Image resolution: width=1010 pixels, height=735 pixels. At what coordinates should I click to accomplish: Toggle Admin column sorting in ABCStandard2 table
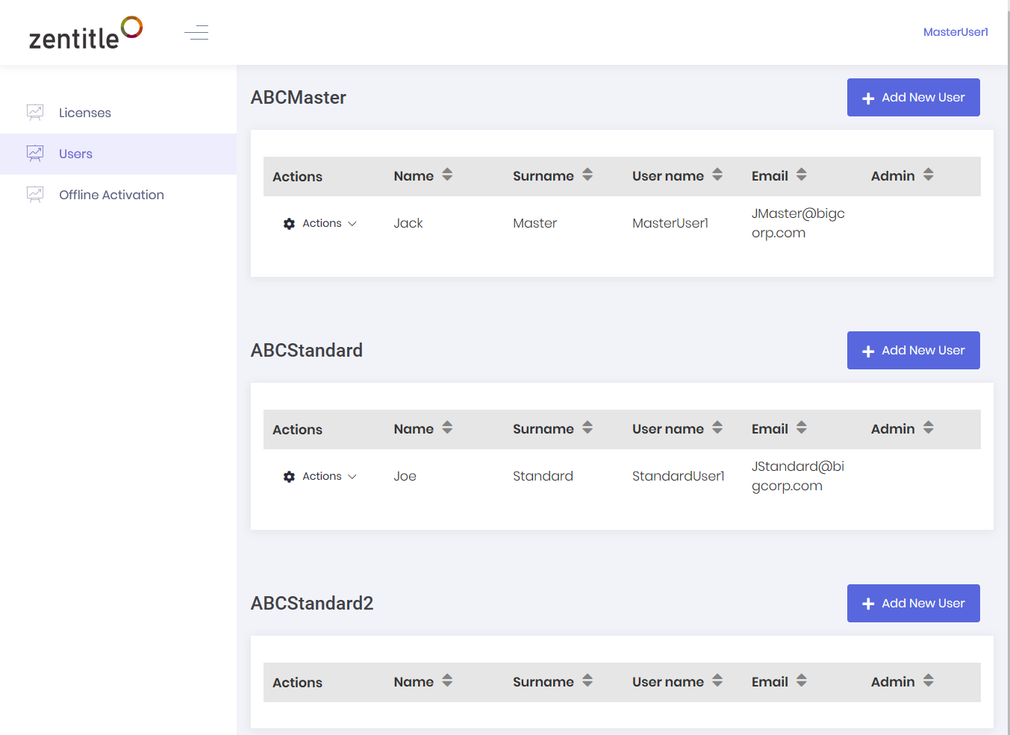[929, 681]
